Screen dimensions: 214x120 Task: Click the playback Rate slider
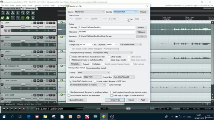(128, 109)
